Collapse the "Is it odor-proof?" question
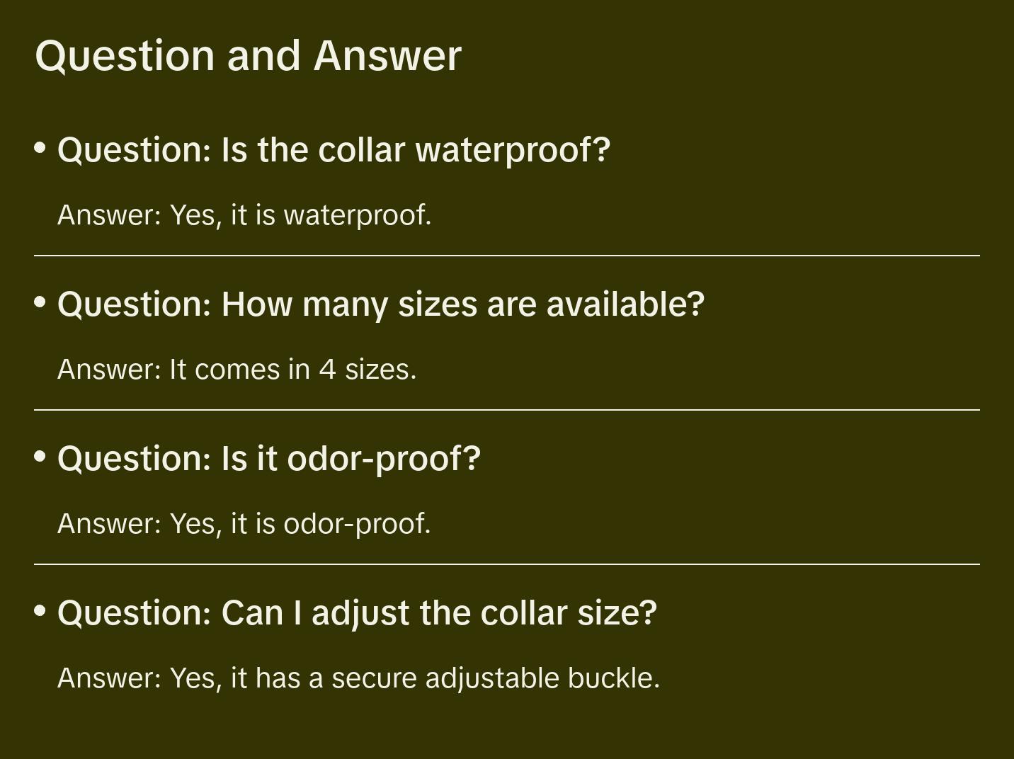 click(x=269, y=459)
